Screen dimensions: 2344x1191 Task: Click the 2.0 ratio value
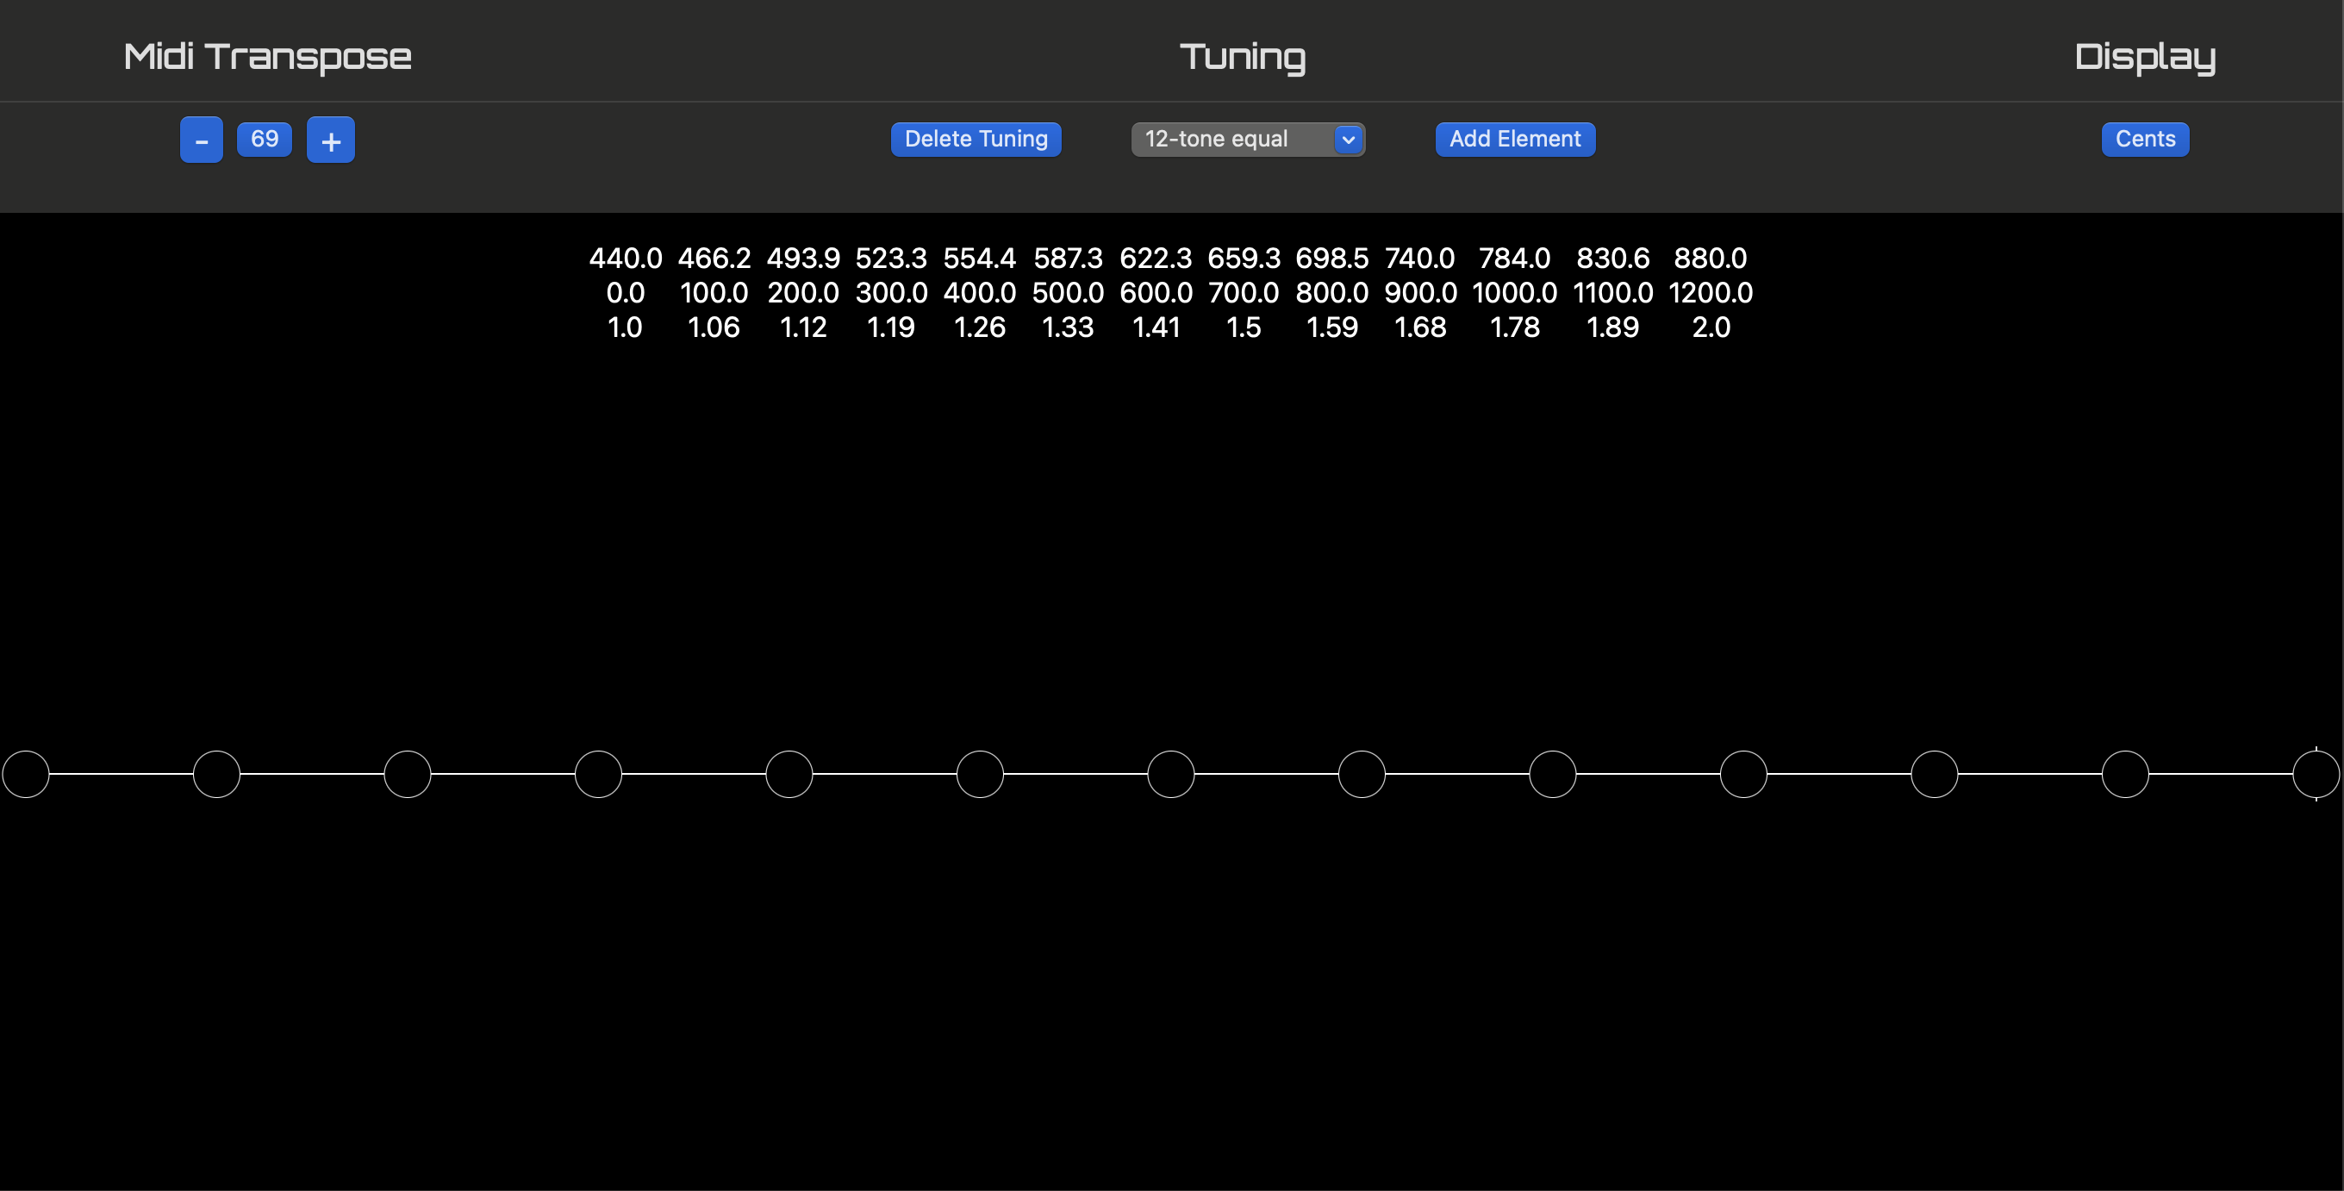(x=1711, y=327)
